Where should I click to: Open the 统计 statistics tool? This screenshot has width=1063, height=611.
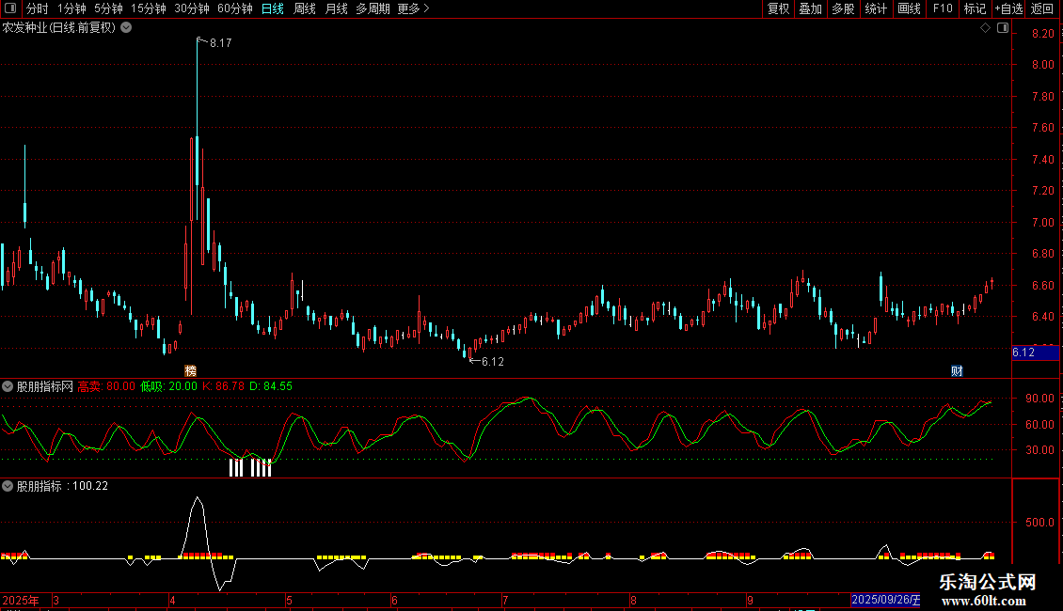click(876, 8)
